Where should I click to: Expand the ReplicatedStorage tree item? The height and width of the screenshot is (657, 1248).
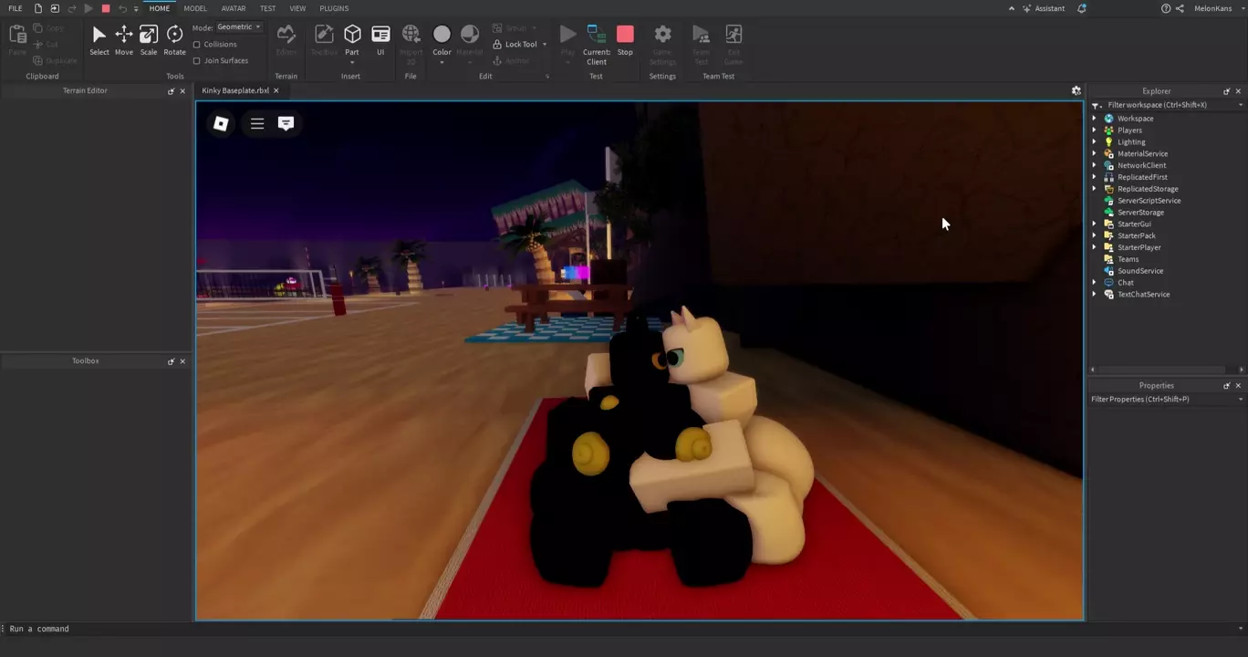(x=1095, y=189)
